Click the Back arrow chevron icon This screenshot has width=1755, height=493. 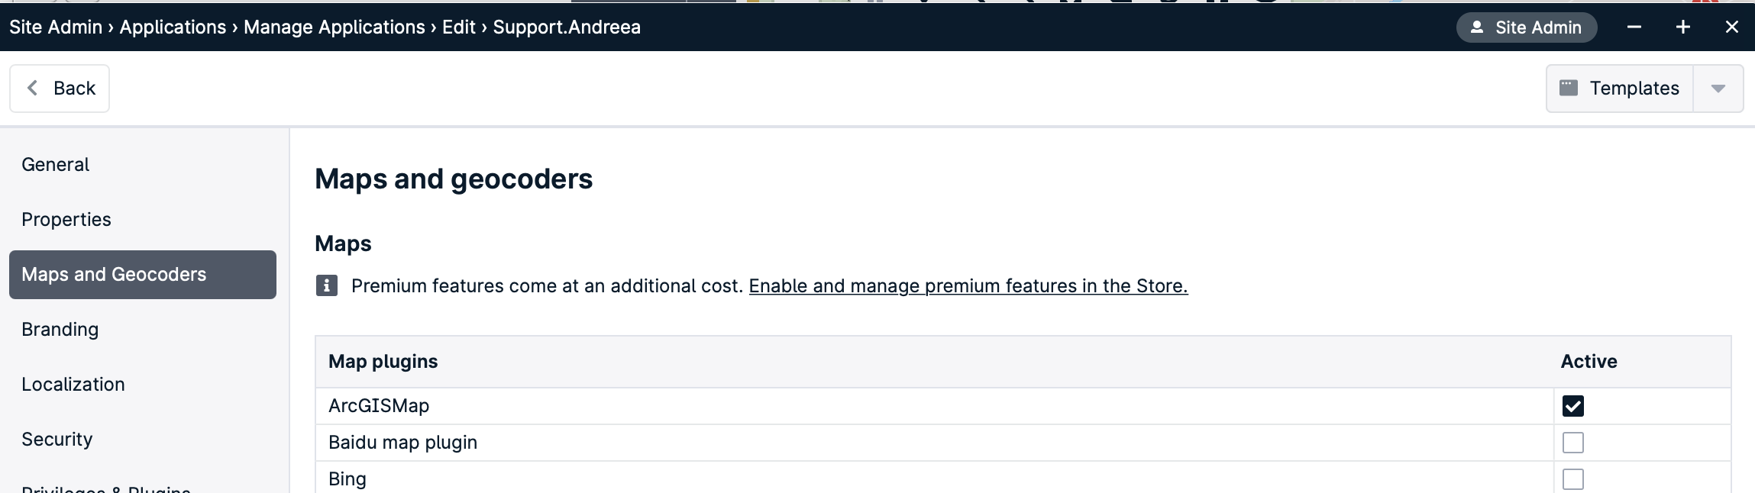point(32,88)
